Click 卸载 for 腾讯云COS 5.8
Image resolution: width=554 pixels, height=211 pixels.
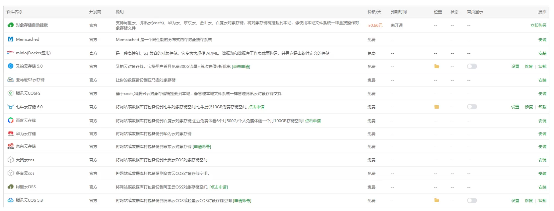pos(542,201)
